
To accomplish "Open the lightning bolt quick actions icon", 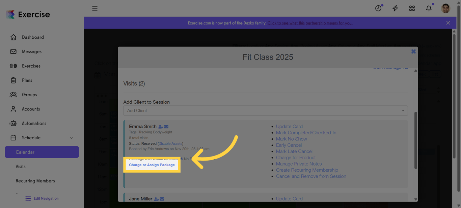I will point(395,8).
